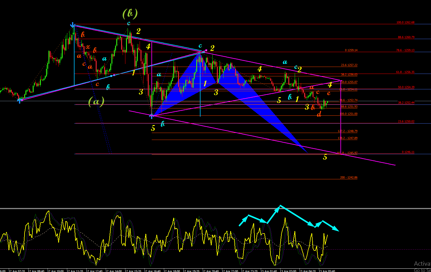Select the 23.6 1250.02 Fibonacci label

point(406,121)
